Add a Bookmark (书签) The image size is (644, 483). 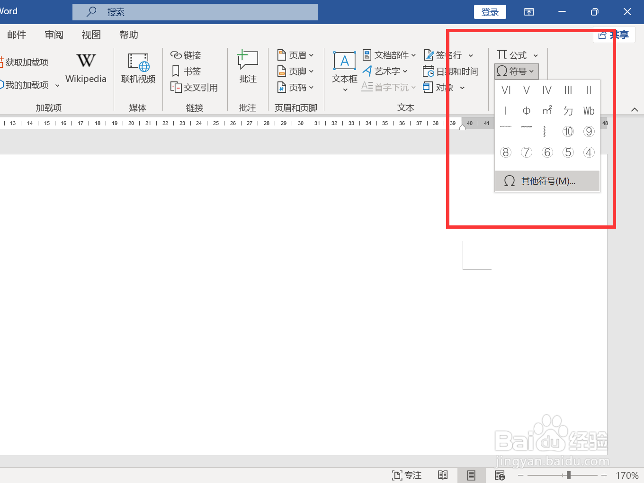click(x=186, y=72)
